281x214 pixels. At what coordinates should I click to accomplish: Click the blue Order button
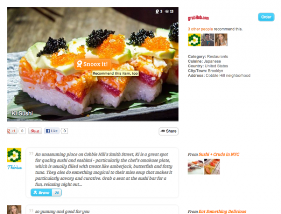tap(266, 17)
